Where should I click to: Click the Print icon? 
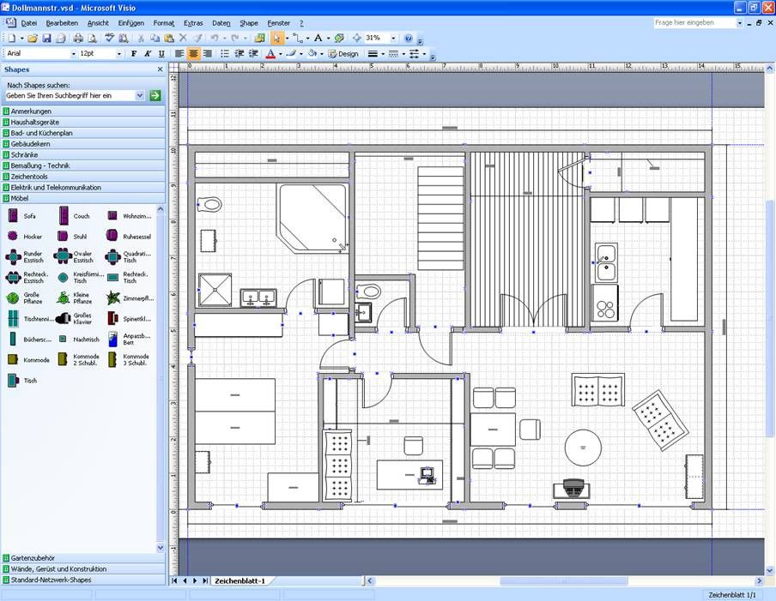78,38
